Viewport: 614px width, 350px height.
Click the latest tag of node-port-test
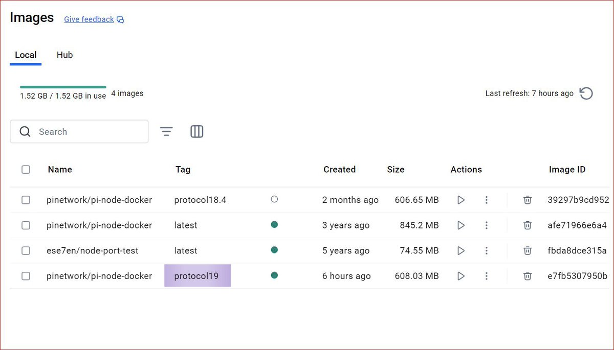[186, 251]
